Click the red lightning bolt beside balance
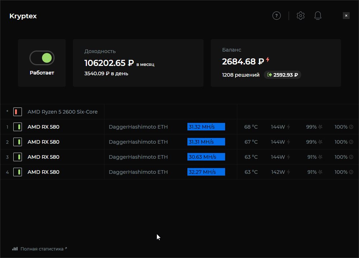 coord(268,60)
